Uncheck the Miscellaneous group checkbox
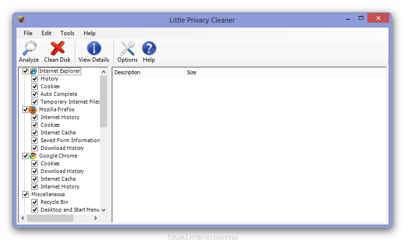The height and width of the screenshot is (241, 405). tap(25, 194)
